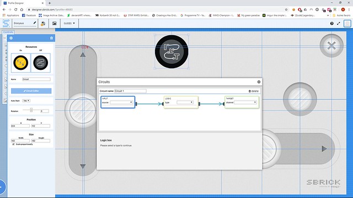Click the fullscreen expand arrows icon

(x=339, y=23)
